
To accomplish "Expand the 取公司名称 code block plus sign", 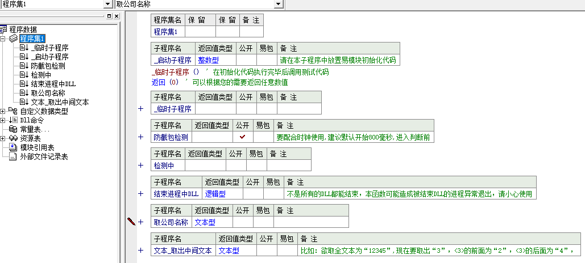I will [x=140, y=222].
